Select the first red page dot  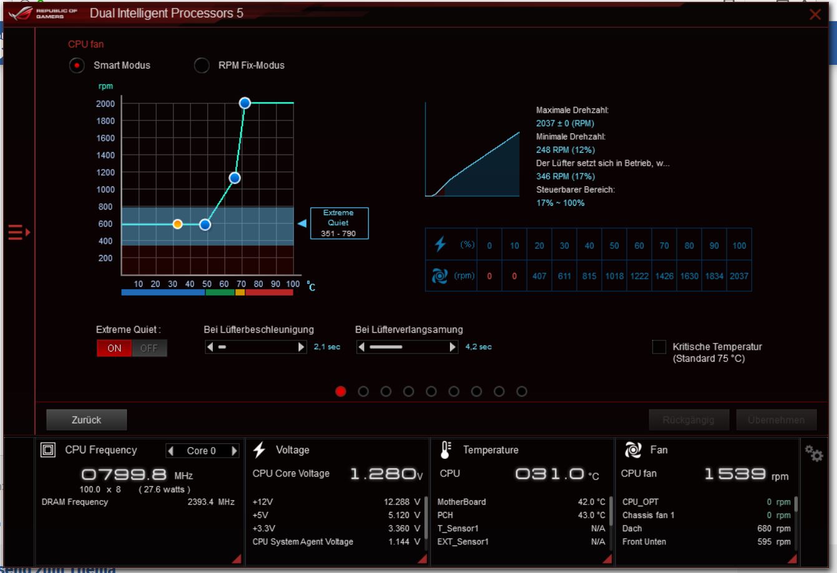pyautogui.click(x=341, y=392)
